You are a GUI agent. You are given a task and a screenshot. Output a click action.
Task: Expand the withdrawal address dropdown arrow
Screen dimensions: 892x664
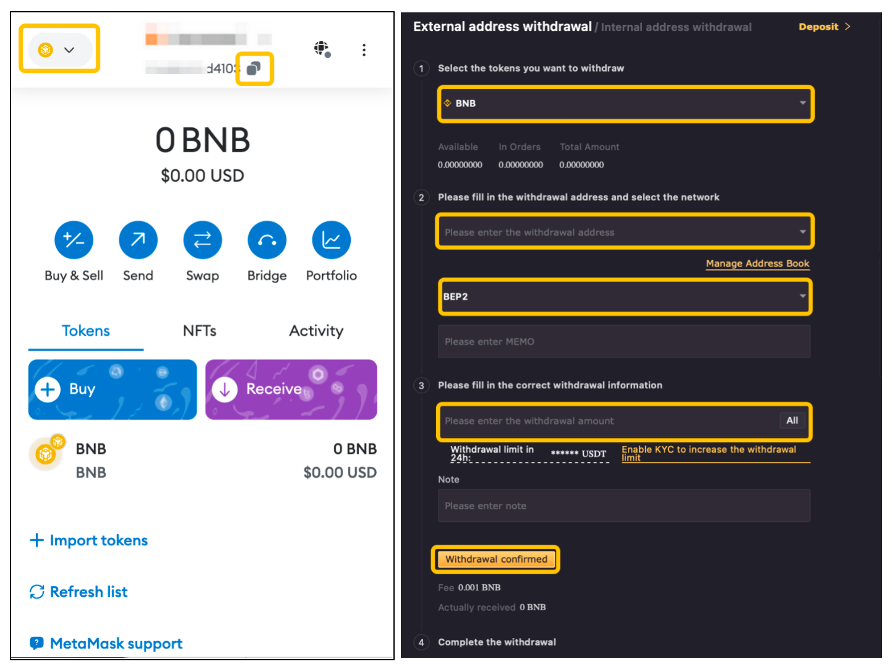coord(802,232)
